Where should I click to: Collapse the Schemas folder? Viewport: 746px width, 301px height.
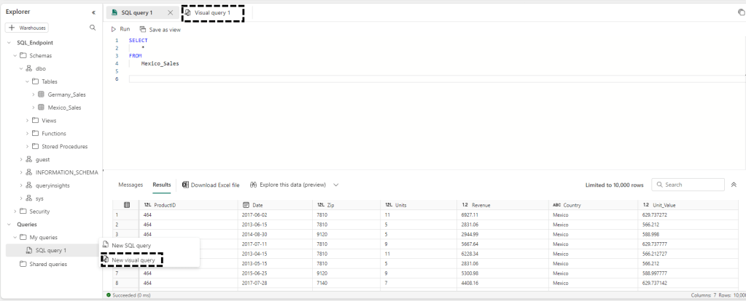coord(16,55)
